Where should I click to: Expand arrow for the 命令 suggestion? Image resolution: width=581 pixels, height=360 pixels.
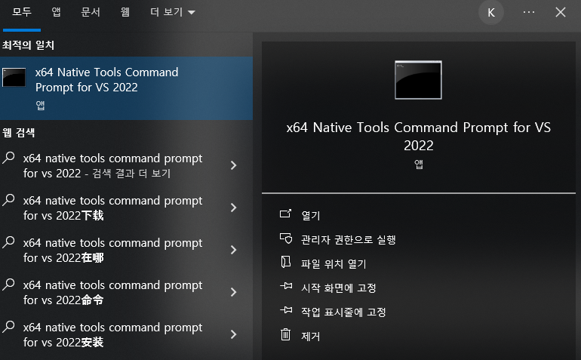(233, 292)
